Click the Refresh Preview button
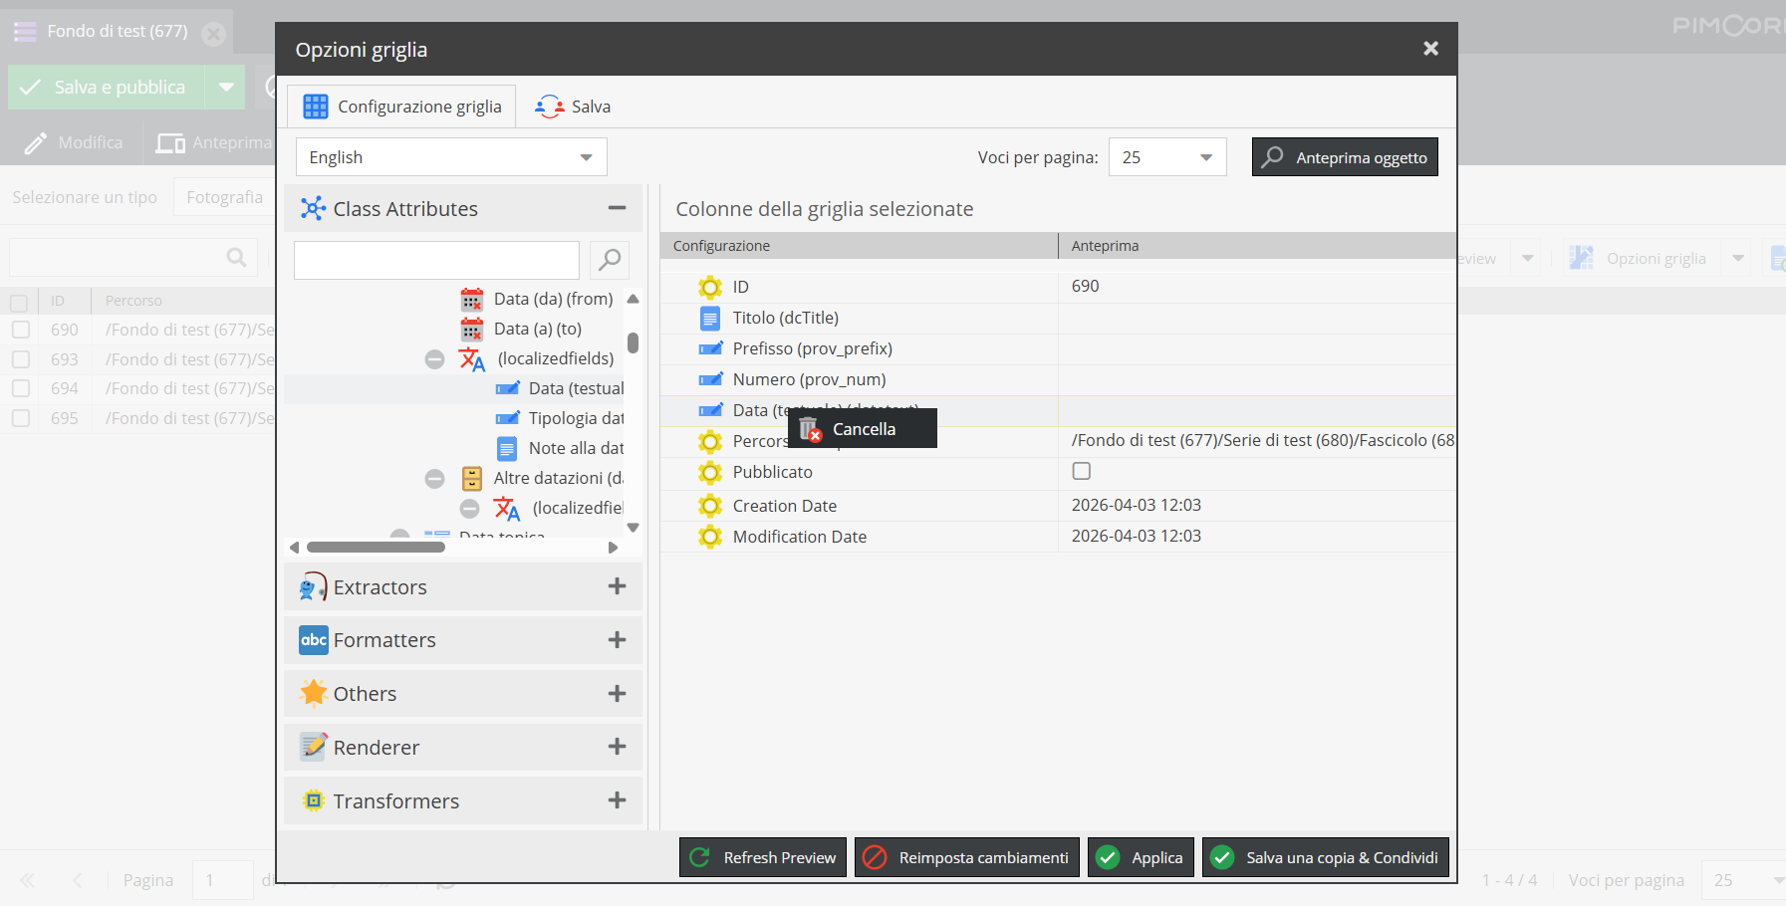Image resolution: width=1786 pixels, height=906 pixels. (x=763, y=857)
